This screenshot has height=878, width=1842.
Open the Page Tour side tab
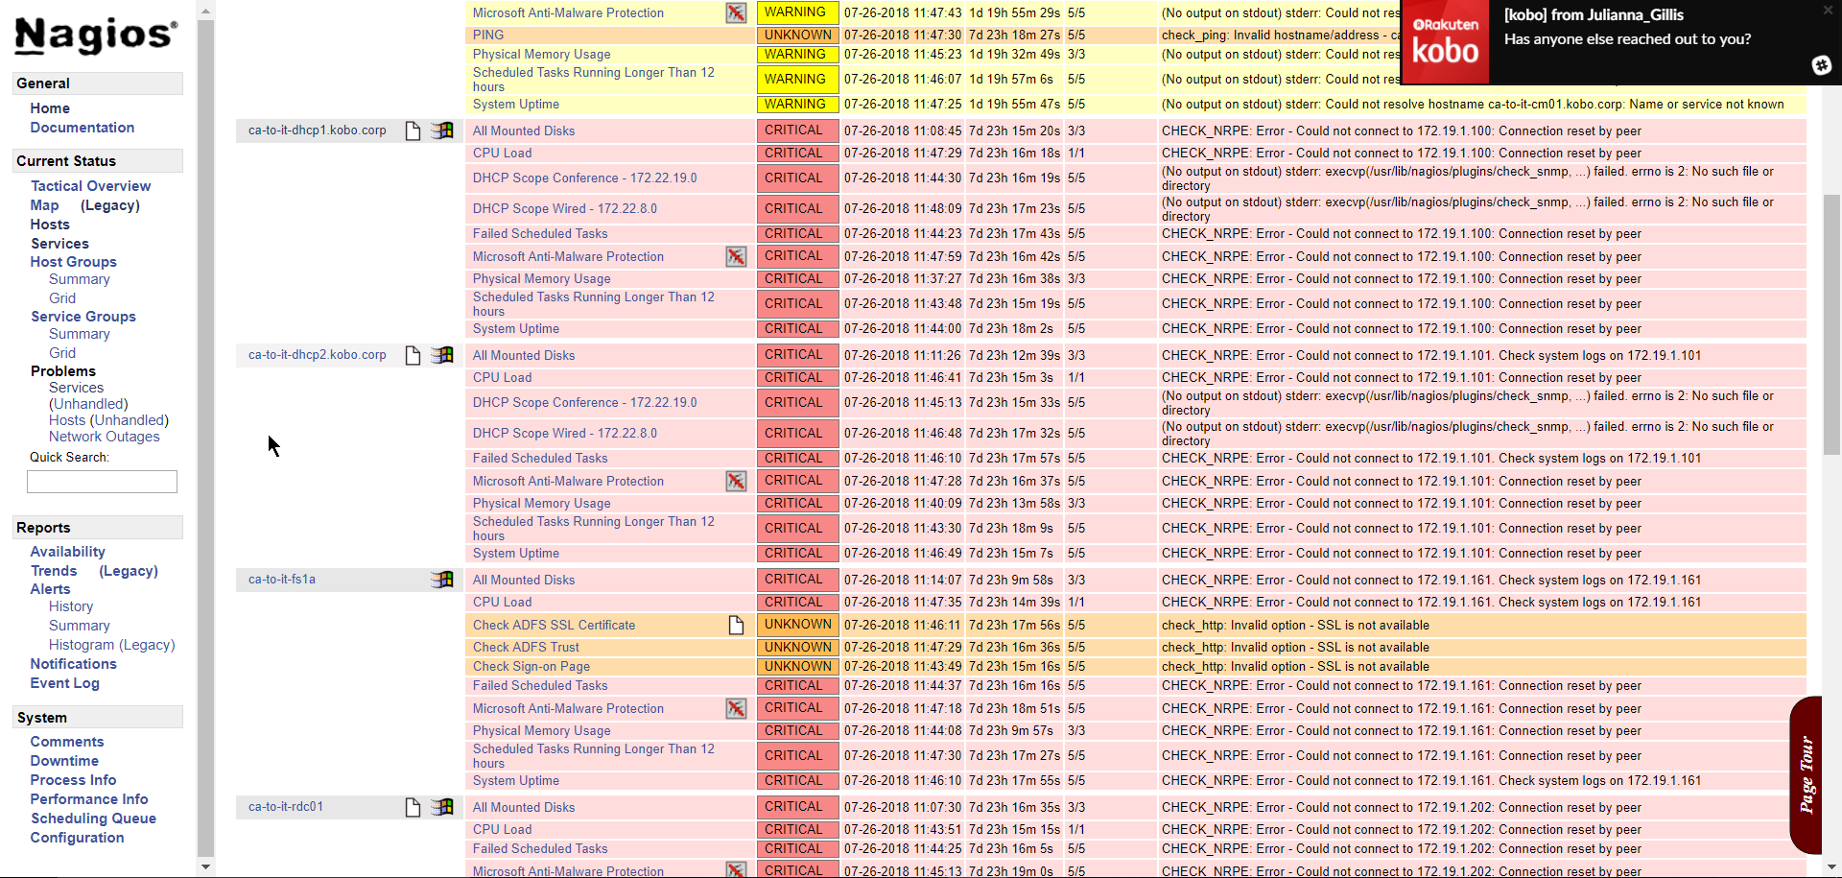[1806, 774]
